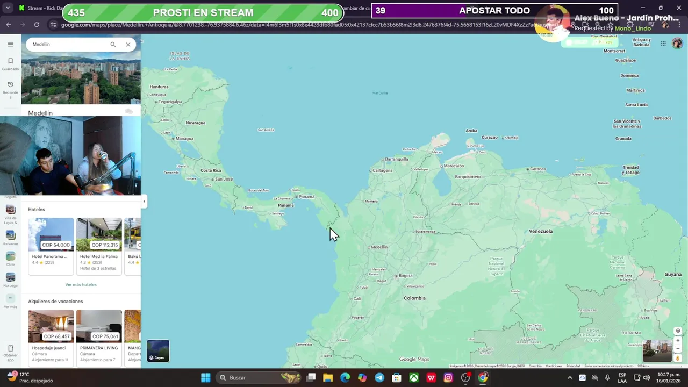The width and height of the screenshot is (688, 387).
Task: Click the browser back arrow
Action: coord(9,25)
